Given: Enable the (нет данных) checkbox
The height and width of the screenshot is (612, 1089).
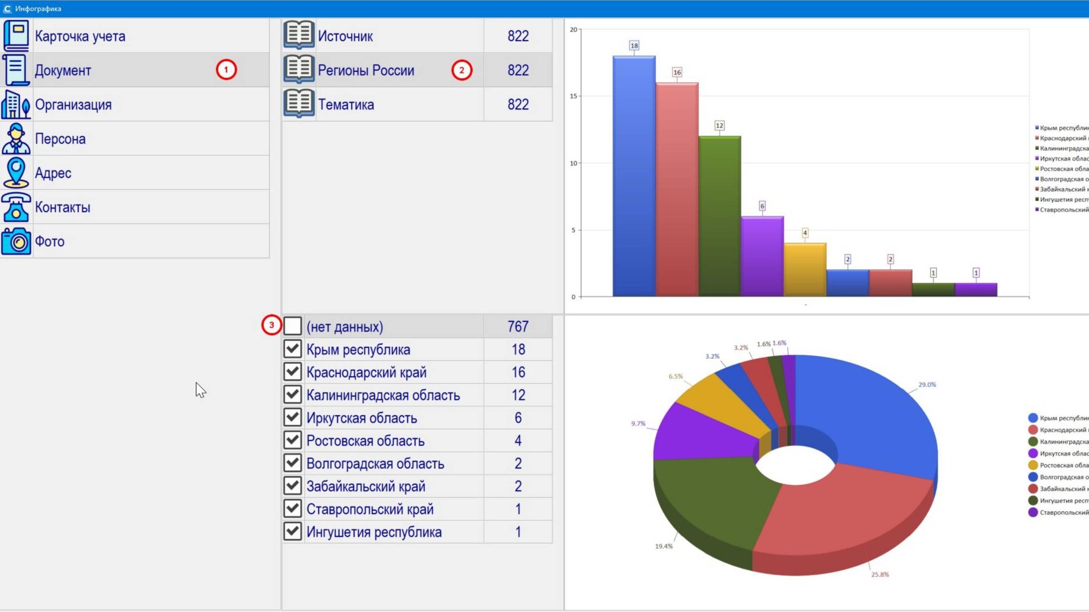Looking at the screenshot, I should point(293,326).
